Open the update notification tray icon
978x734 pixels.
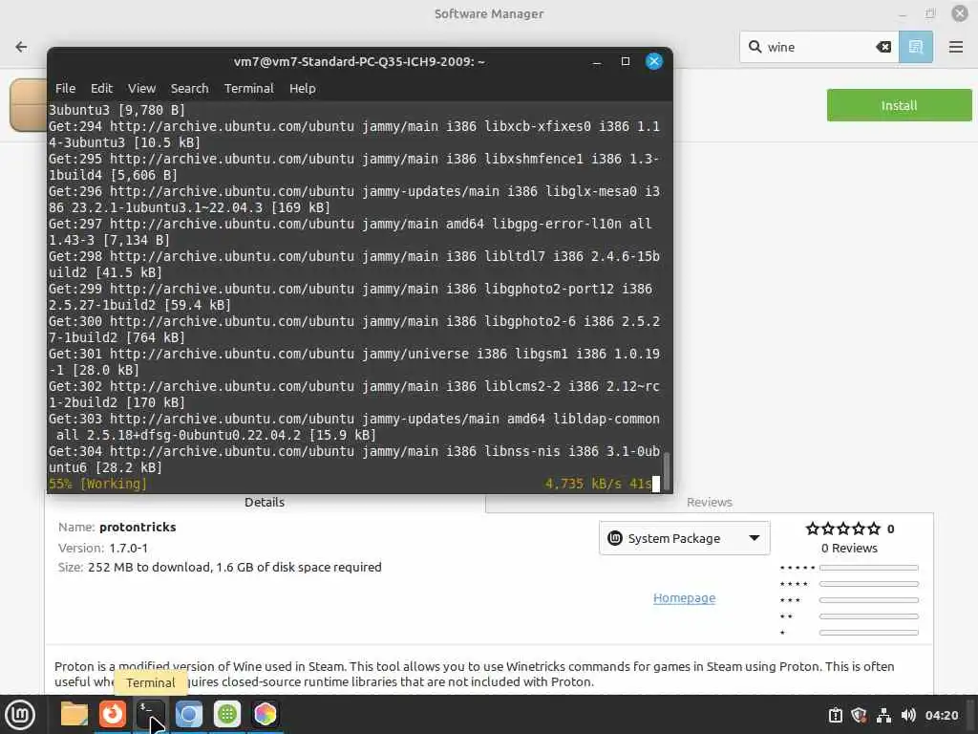point(835,715)
